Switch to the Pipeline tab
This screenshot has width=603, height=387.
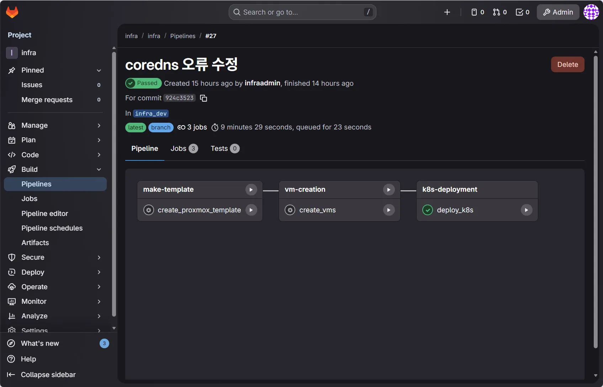click(145, 149)
